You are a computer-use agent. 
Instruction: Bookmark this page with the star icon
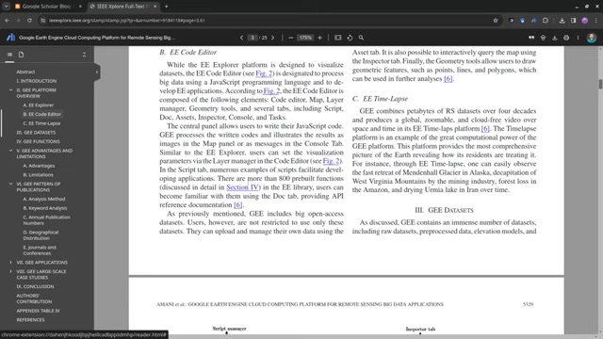point(496,21)
